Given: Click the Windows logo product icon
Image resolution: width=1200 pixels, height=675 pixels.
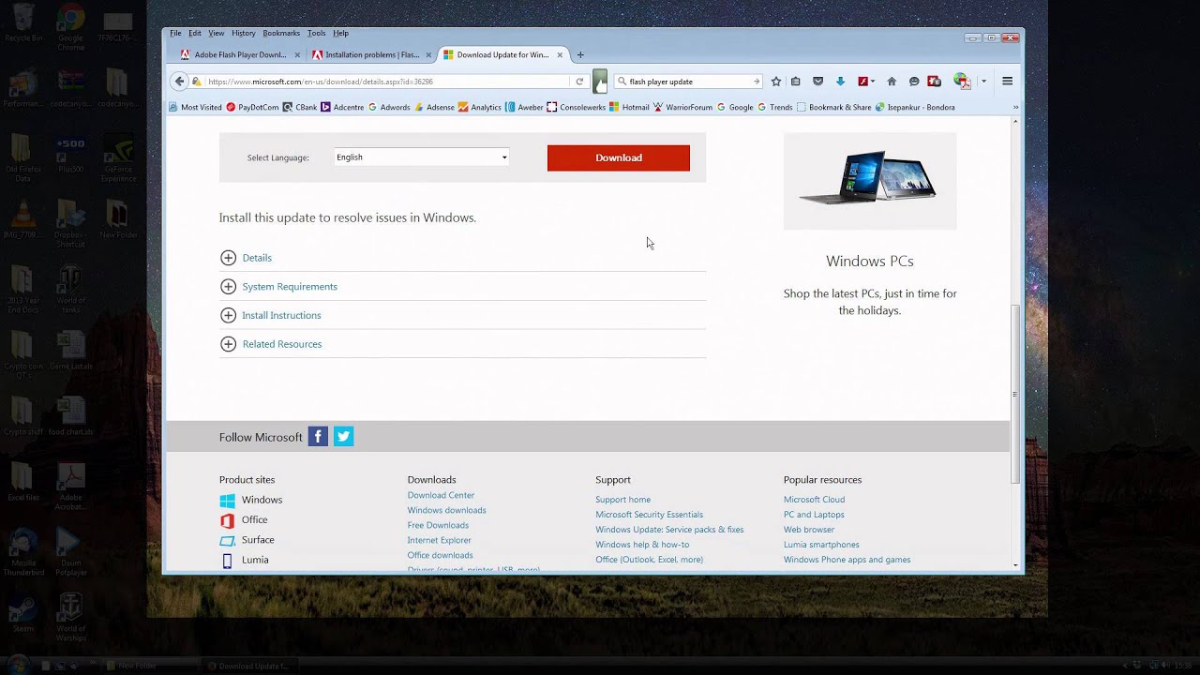Looking at the screenshot, I should coord(227,501).
